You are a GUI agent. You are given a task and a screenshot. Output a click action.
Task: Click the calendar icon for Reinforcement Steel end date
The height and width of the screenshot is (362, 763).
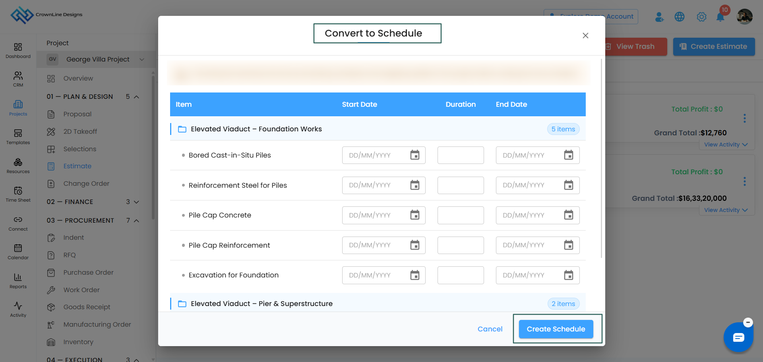point(569,185)
